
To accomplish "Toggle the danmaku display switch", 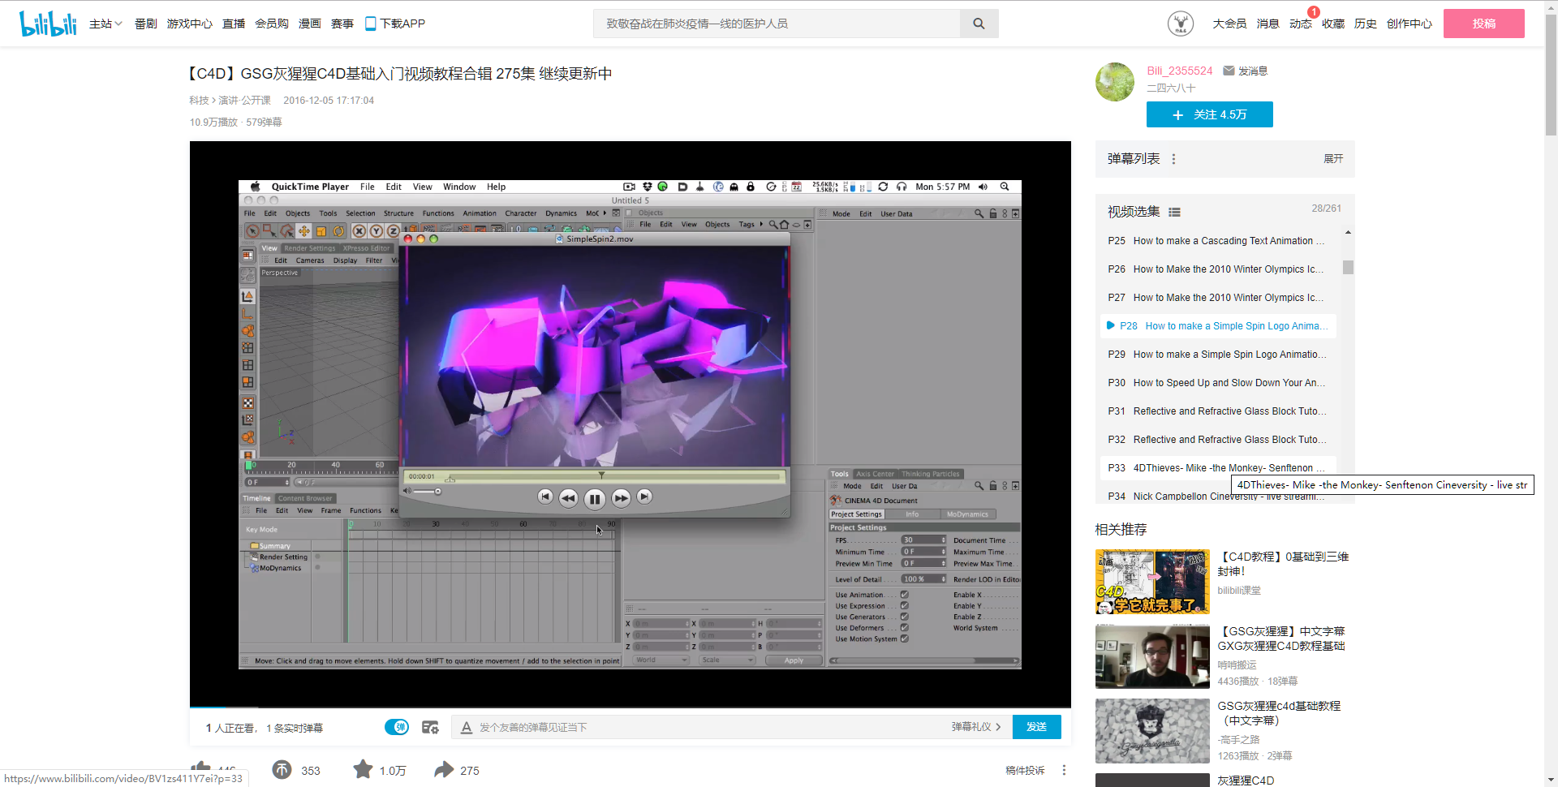I will point(397,727).
